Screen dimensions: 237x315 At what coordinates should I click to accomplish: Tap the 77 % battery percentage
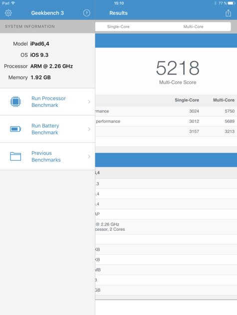[x=223, y=3]
